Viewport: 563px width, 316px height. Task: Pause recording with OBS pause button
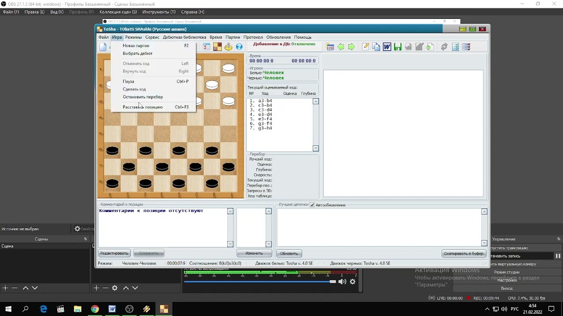(x=558, y=256)
